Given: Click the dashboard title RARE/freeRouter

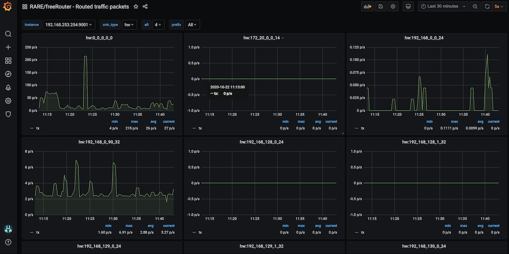Looking at the screenshot, I should click(x=79, y=7).
